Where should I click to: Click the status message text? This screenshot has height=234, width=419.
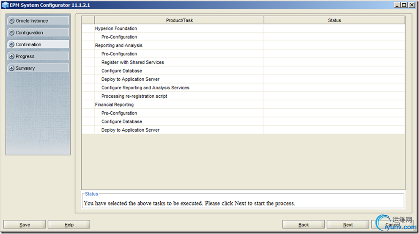pyautogui.click(x=189, y=203)
